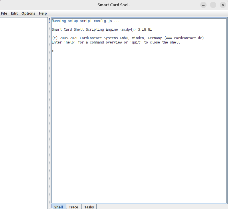Click the "Enter 'help'" instruction line

tap(116, 42)
